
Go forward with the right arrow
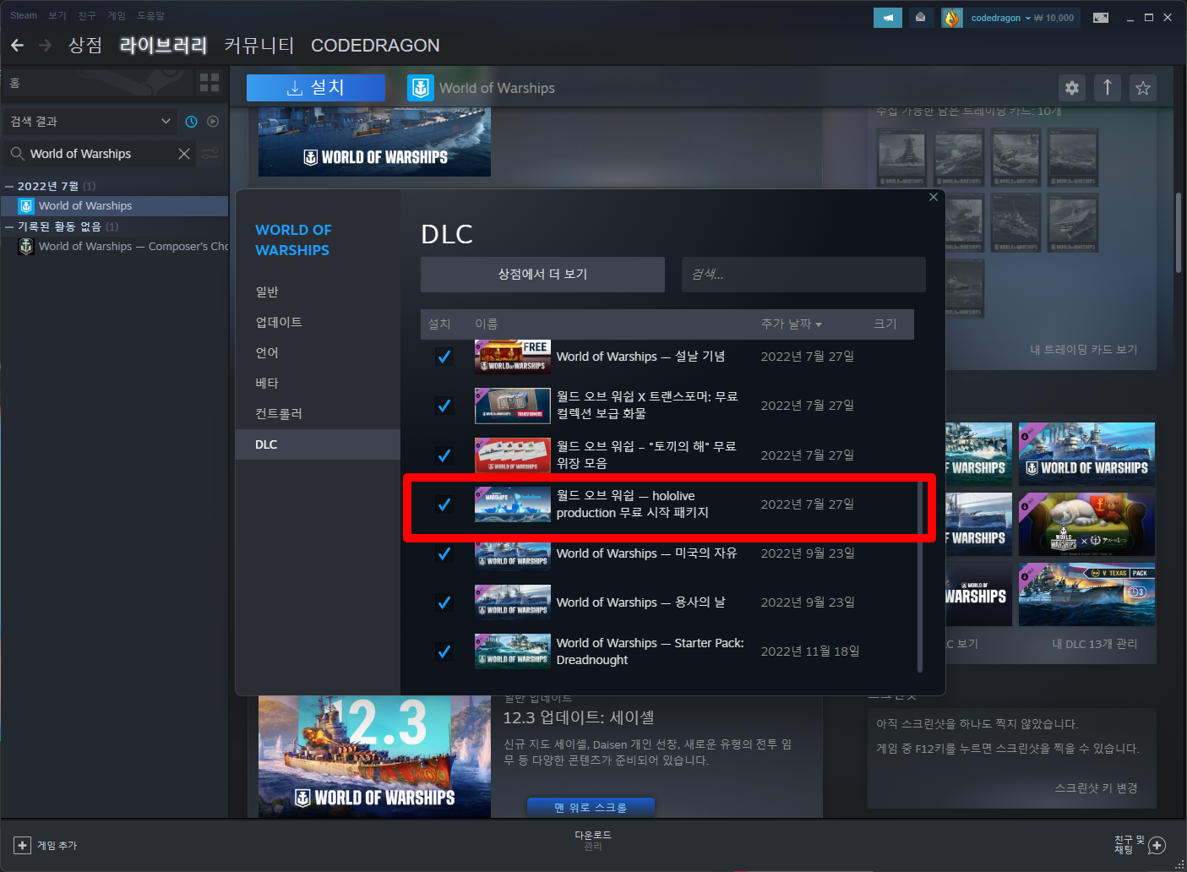coord(45,46)
